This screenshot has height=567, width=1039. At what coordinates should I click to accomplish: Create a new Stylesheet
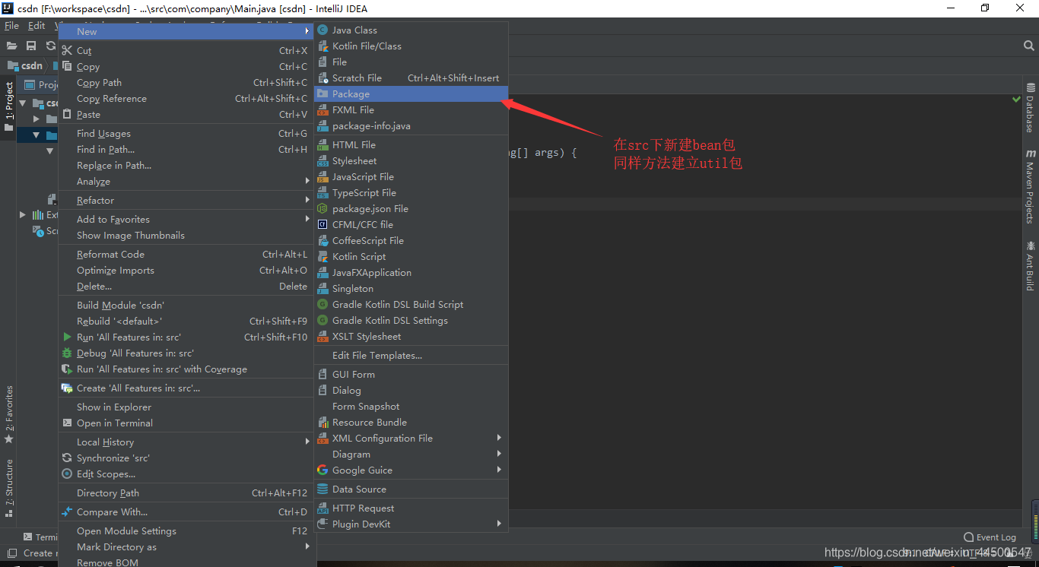coord(411,160)
